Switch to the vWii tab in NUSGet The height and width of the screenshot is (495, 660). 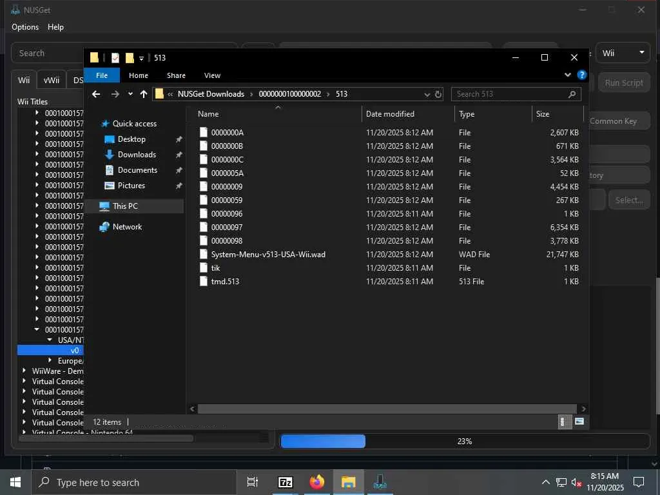pyautogui.click(x=52, y=80)
